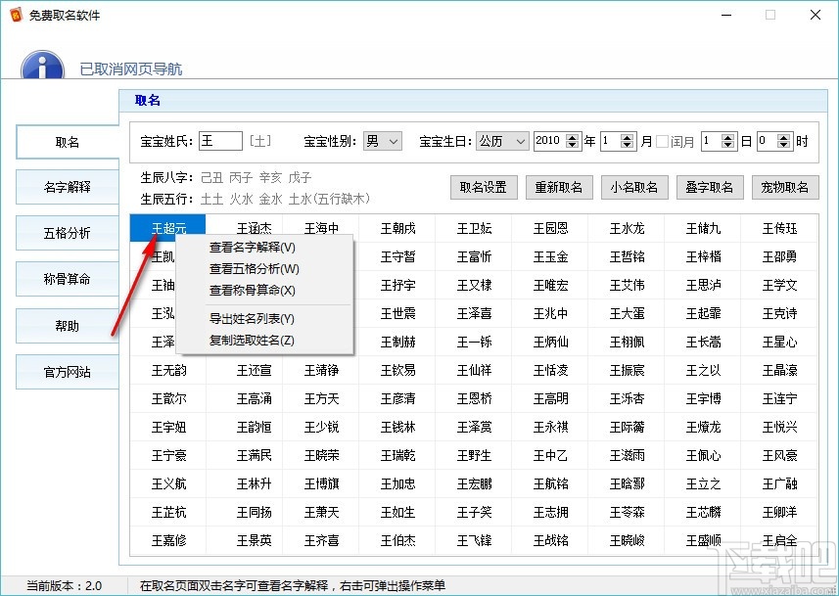The image size is (839, 596).
Task: Click 重新取名 to regenerate names
Action: click(559, 187)
